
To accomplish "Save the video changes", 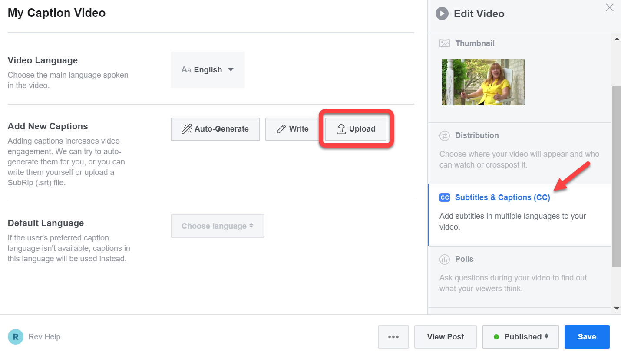I will click(x=587, y=337).
